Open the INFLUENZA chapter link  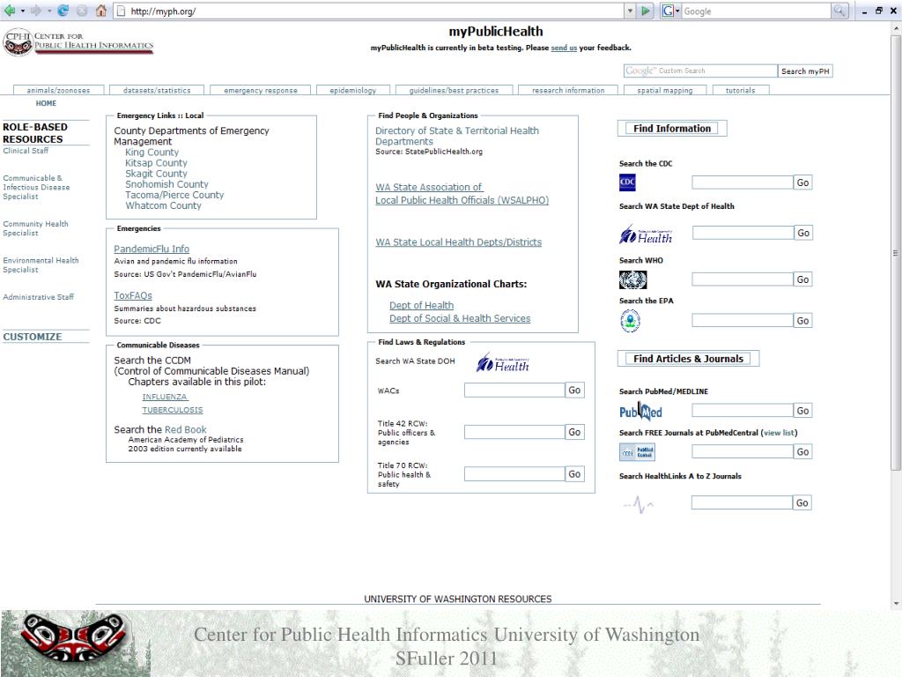(165, 397)
